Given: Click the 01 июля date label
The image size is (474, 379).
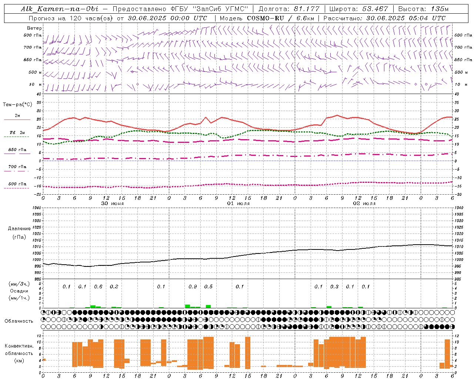Looking at the screenshot, I should [x=238, y=204].
